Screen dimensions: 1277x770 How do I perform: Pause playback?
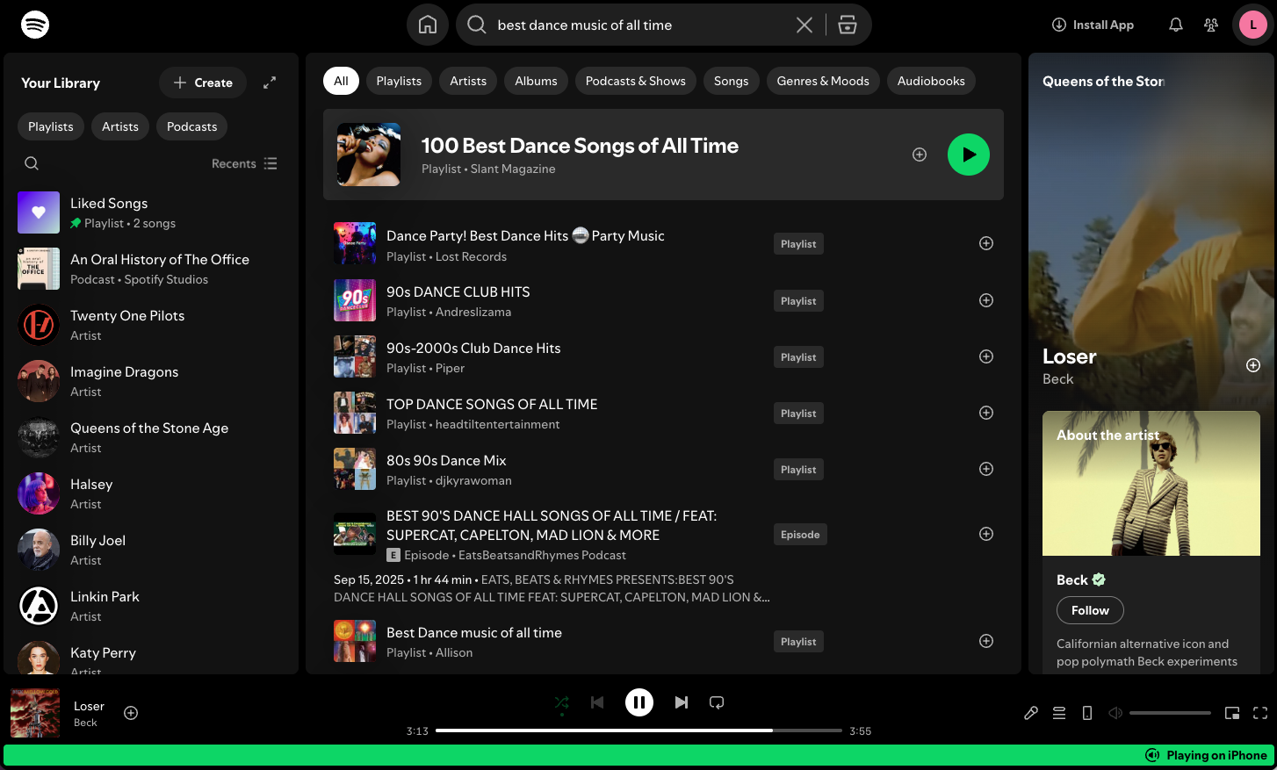tap(639, 702)
